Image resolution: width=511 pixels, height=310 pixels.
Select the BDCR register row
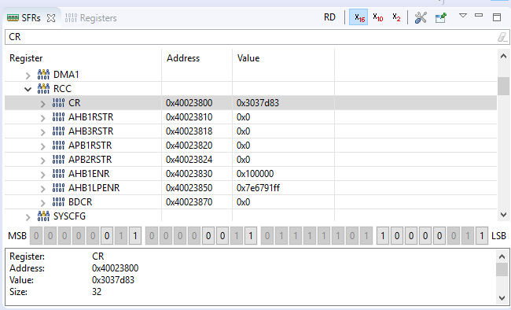[x=250, y=202]
